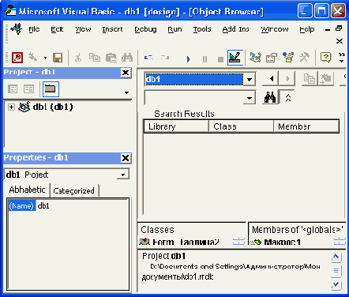Click the Go Forward arrow button
This screenshot has height=297, width=349.
coord(287,78)
